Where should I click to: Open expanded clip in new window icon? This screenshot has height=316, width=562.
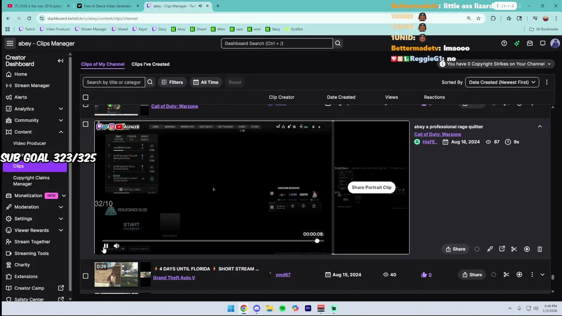pos(502,249)
